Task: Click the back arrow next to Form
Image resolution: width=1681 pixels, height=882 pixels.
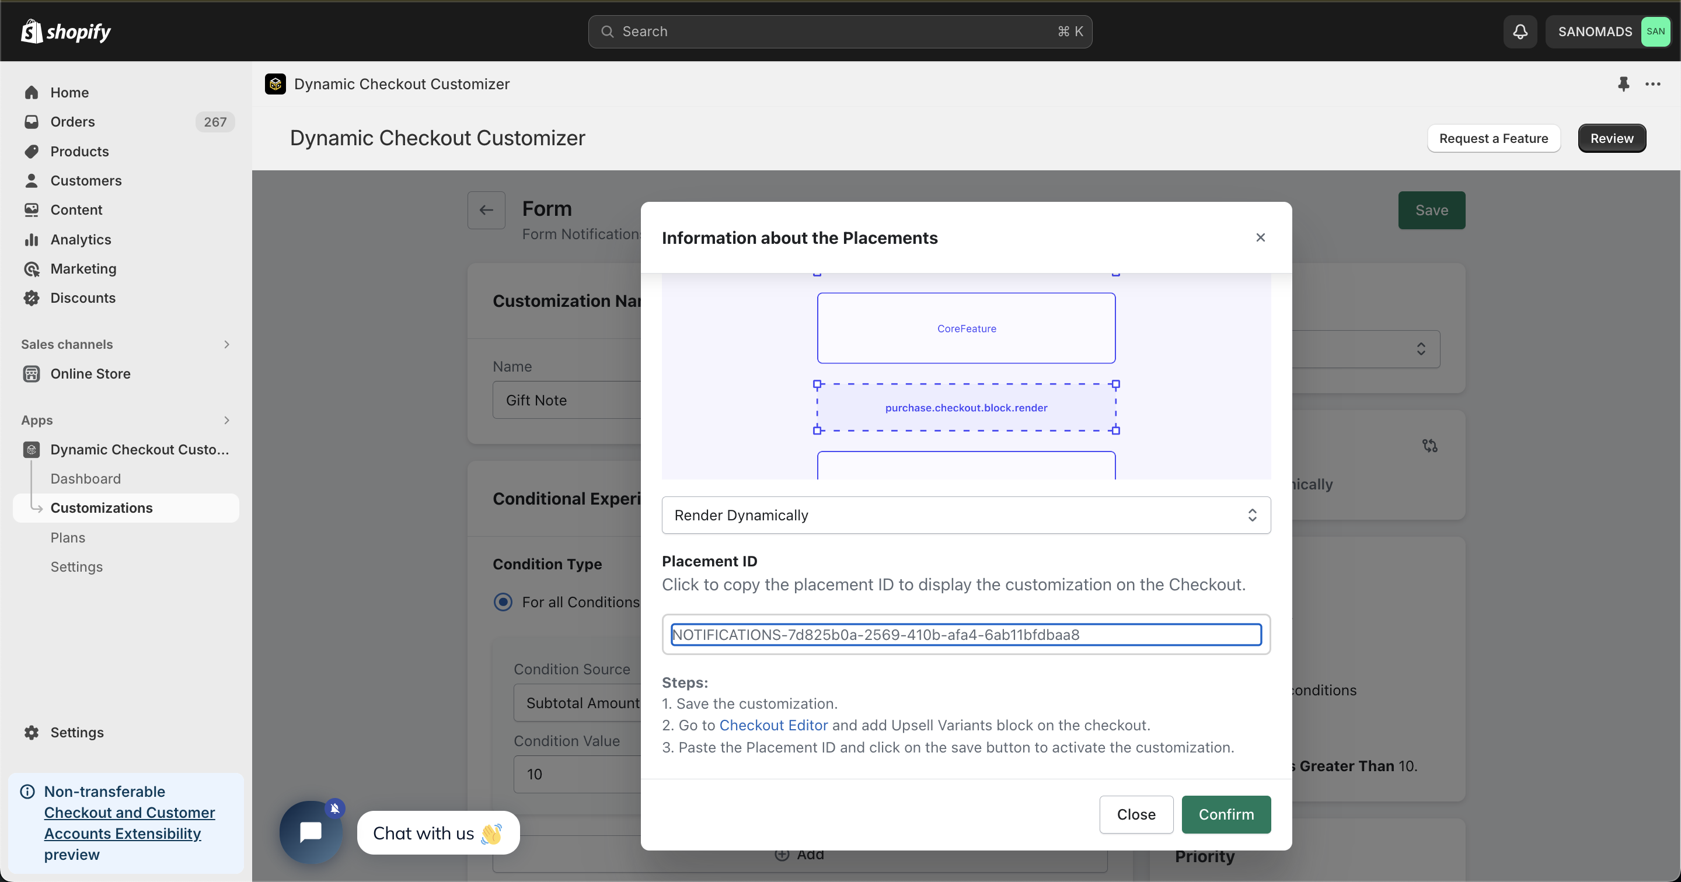Action: pos(486,210)
